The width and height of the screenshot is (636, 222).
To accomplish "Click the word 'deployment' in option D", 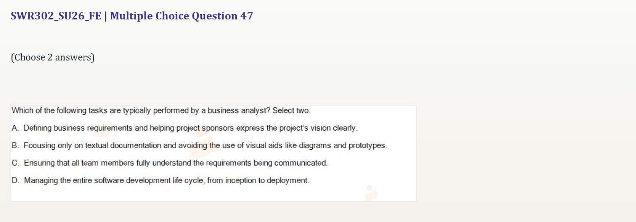I will pyautogui.click(x=289, y=181).
